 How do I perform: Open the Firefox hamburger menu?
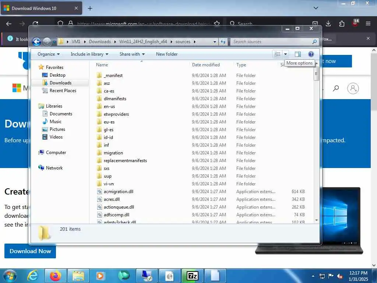(x=368, y=24)
